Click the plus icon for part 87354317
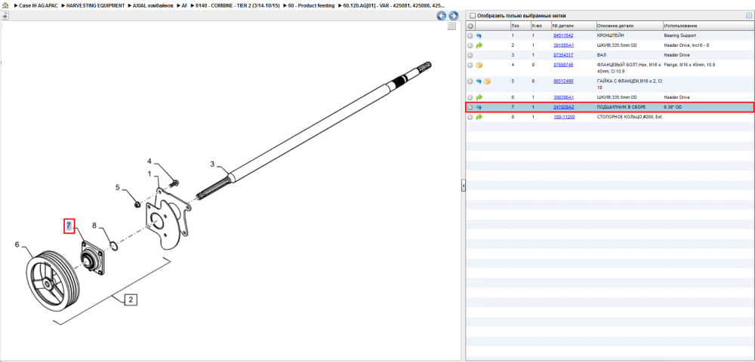Screen dimensions: 755x362 pos(470,55)
